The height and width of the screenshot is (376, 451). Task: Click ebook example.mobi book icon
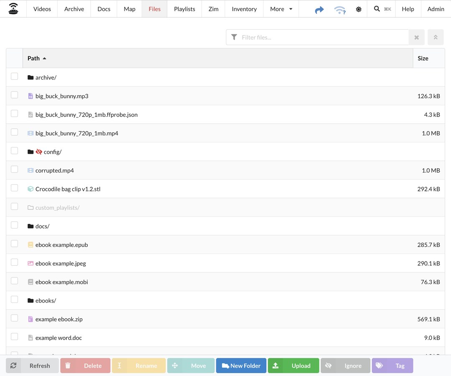[30, 282]
